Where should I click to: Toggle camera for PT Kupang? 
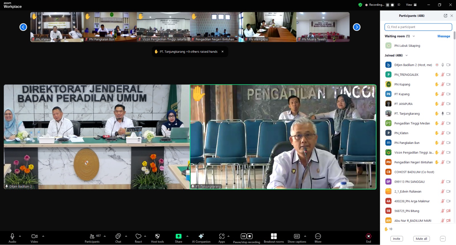click(448, 94)
